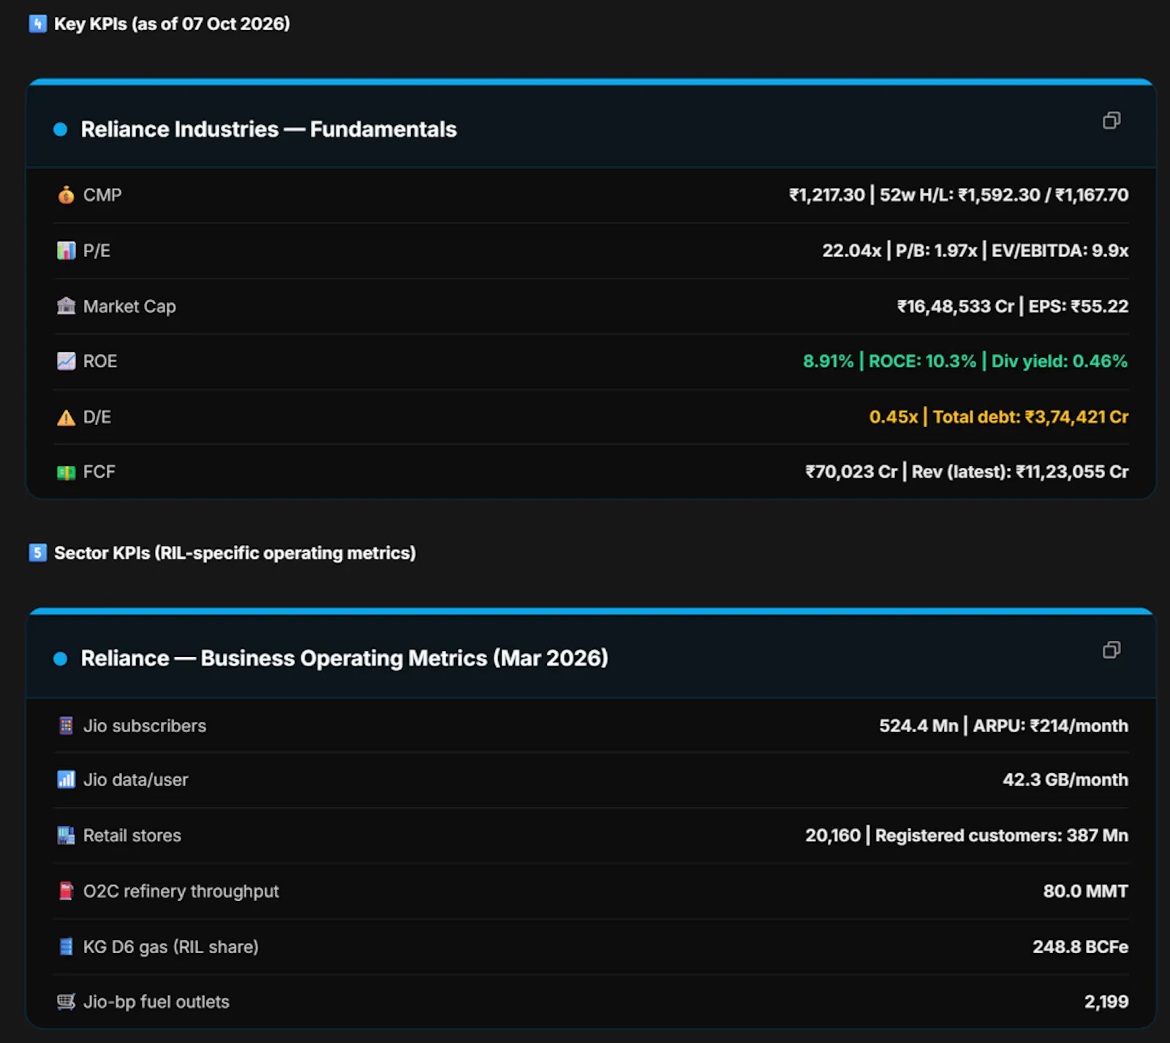Select the P/E value 22.04x line
Screen dimensions: 1170x1043
tap(975, 251)
